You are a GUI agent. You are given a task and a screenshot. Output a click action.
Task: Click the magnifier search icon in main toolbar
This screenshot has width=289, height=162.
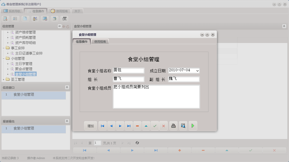[x=5, y=19]
